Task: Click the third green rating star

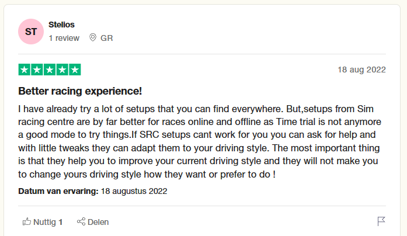Action: (50, 70)
